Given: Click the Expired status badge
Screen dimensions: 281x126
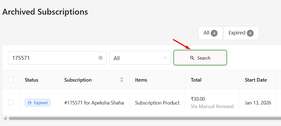Looking at the screenshot, I should pos(38,103).
